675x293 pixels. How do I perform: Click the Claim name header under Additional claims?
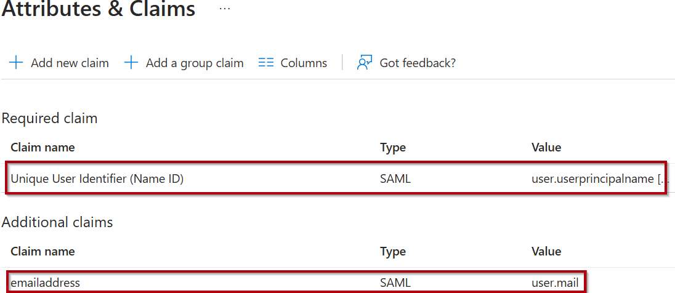[x=42, y=251]
